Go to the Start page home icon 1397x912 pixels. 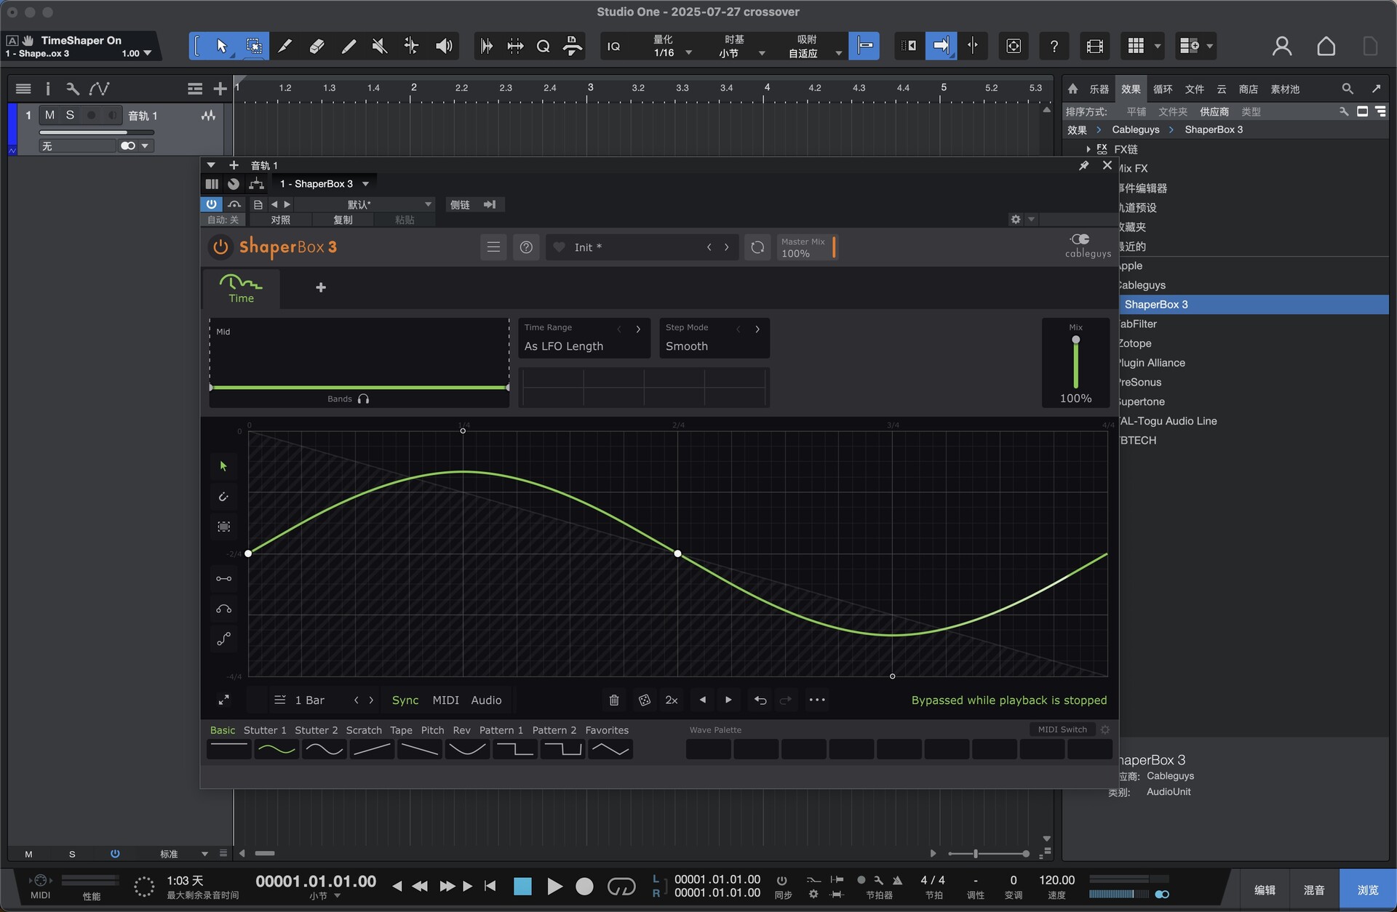point(1326,46)
